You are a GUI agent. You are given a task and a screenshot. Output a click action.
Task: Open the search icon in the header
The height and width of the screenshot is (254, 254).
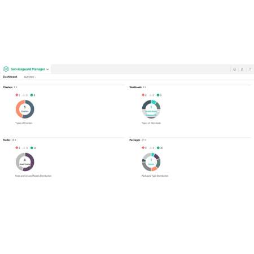234,69
